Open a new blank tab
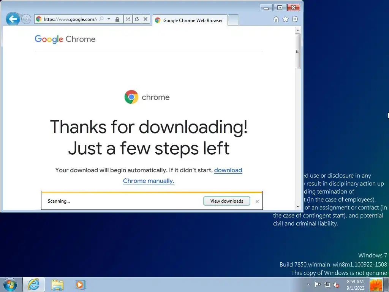 pyautogui.click(x=233, y=21)
